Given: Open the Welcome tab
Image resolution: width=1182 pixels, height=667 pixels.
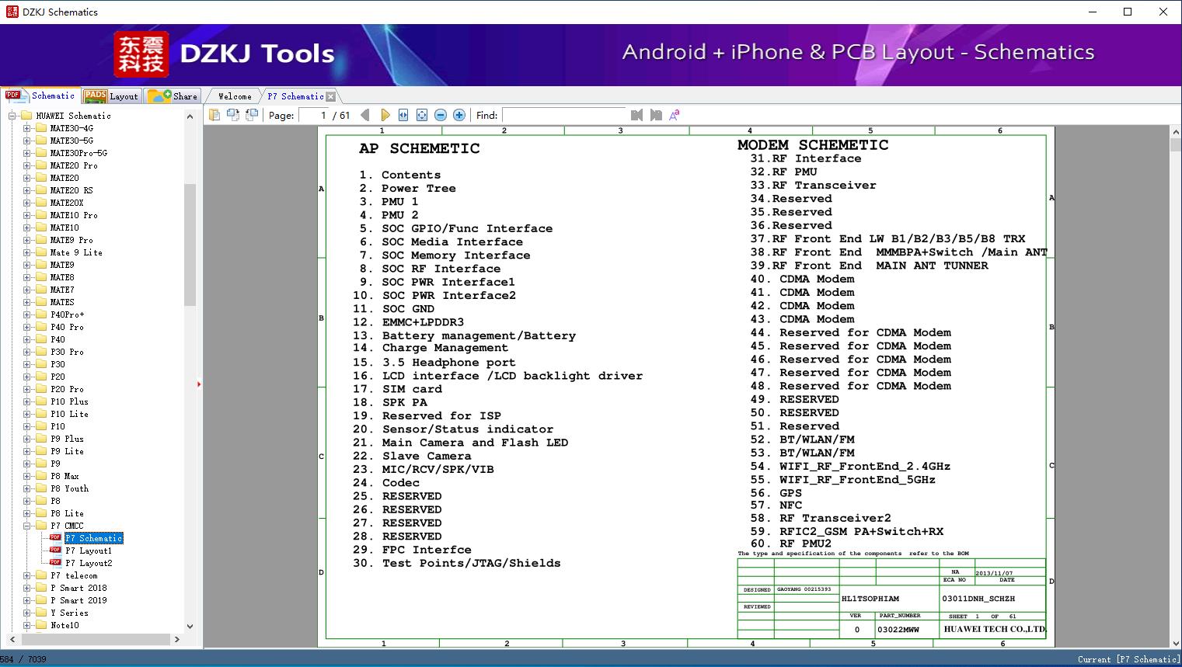Looking at the screenshot, I should point(235,96).
